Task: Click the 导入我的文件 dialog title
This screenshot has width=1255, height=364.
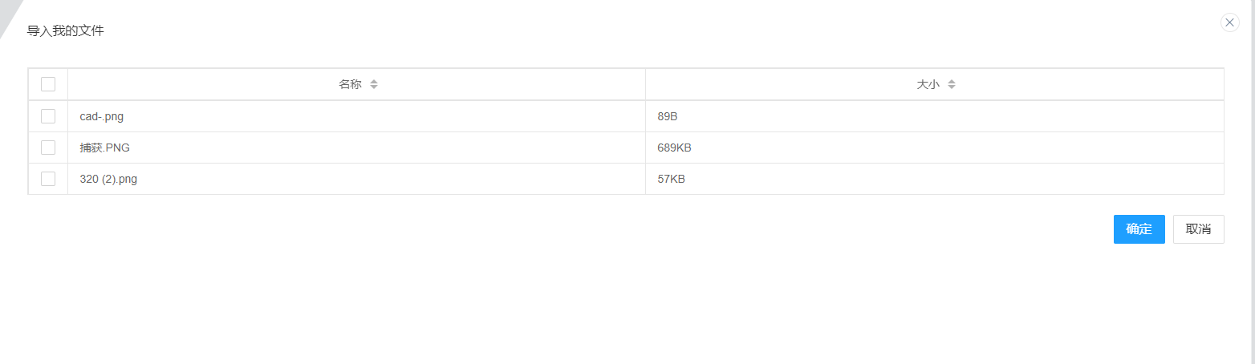Action: click(66, 31)
